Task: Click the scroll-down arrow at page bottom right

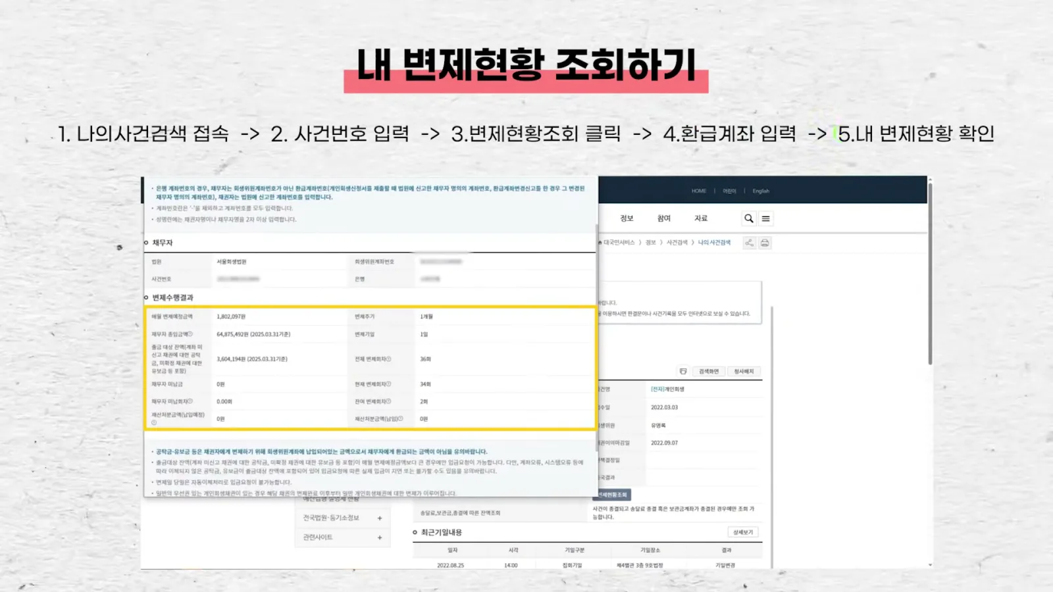Action: pyautogui.click(x=930, y=565)
